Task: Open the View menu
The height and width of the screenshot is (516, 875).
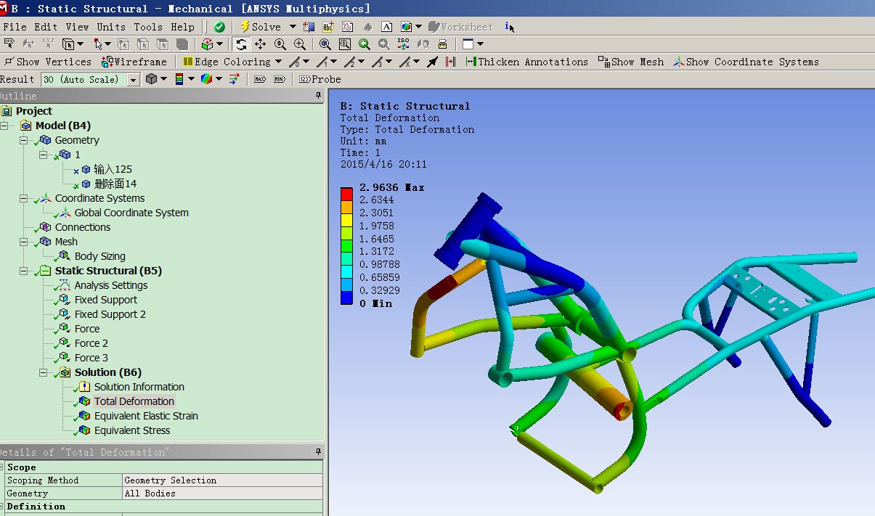Action: tap(78, 27)
